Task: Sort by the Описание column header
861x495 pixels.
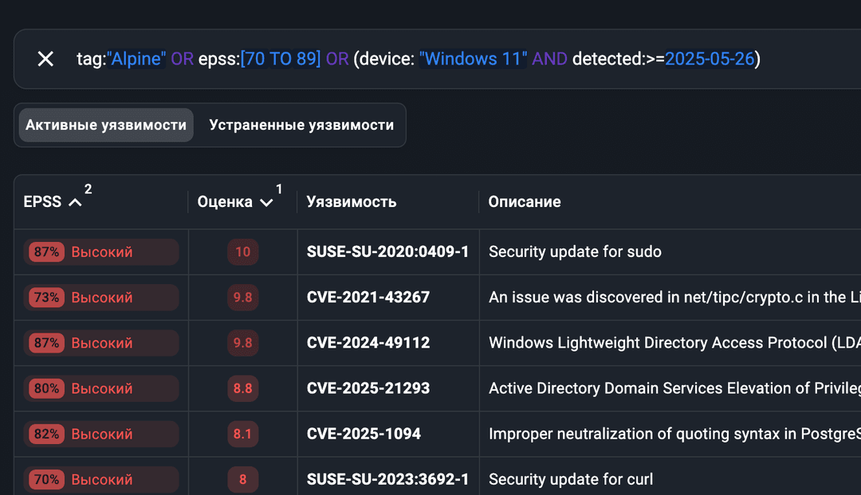Action: [x=525, y=202]
